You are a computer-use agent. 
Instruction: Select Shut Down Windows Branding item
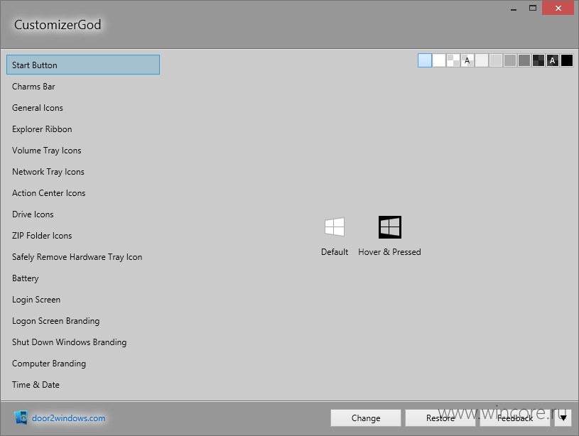pos(83,342)
